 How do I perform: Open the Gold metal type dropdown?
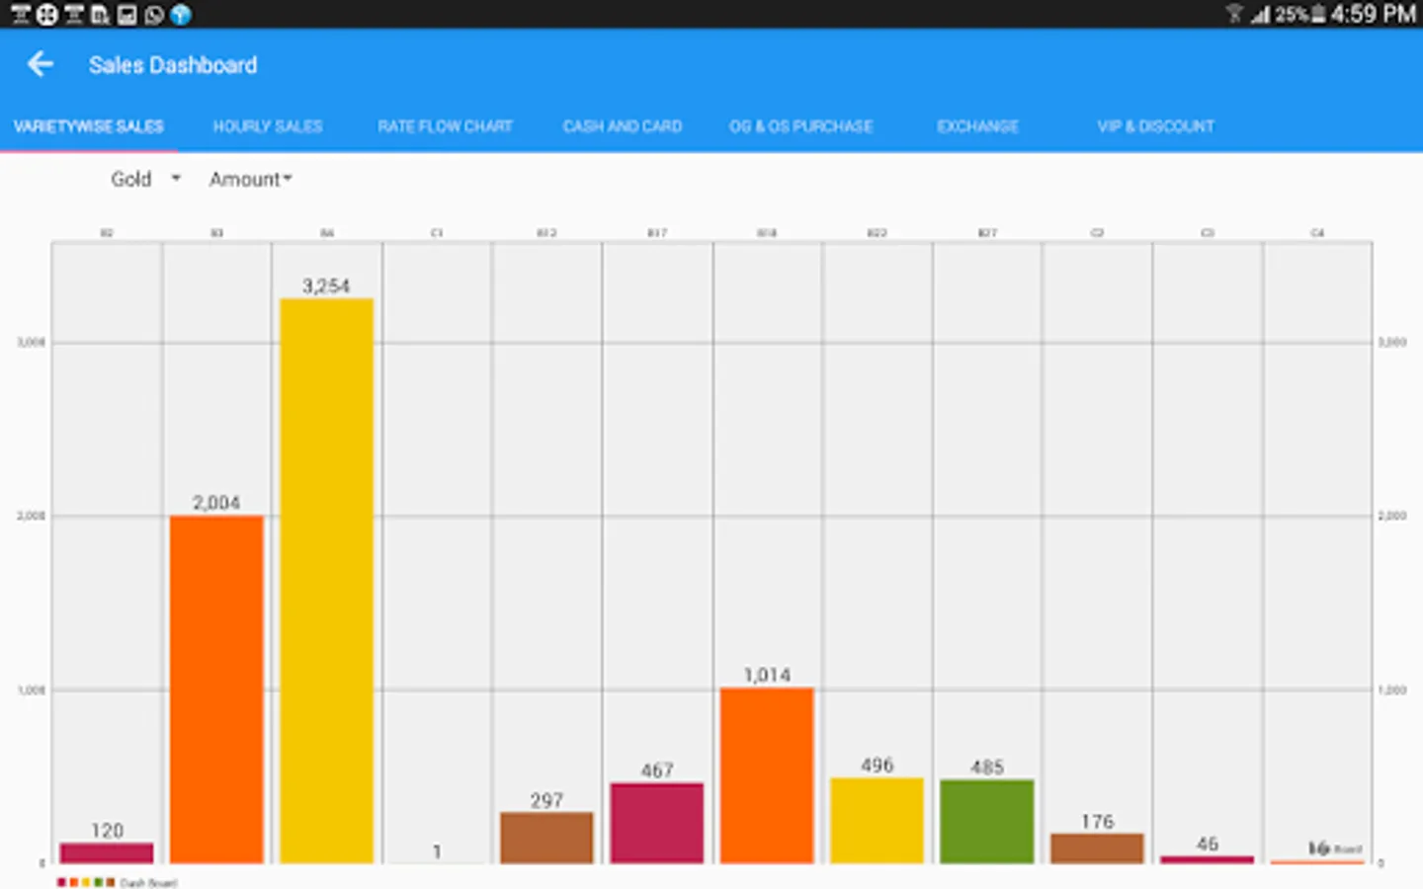click(146, 179)
